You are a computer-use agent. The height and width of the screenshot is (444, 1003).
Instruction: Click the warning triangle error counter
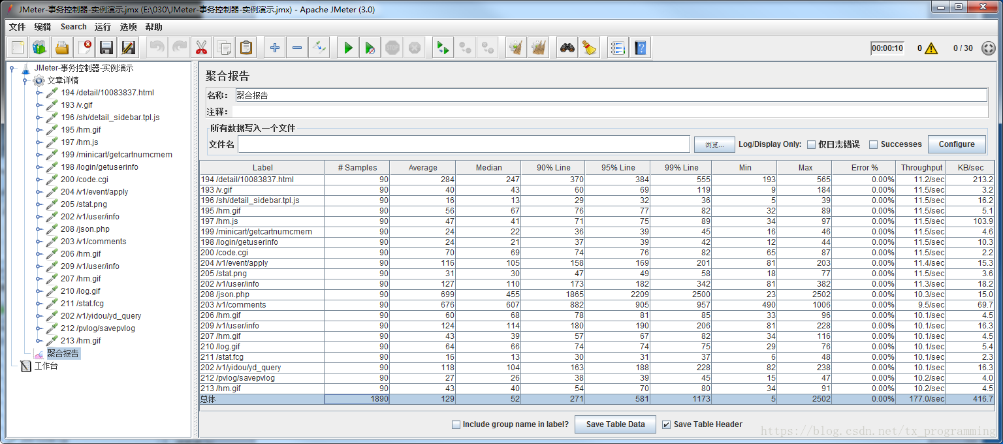coord(931,48)
